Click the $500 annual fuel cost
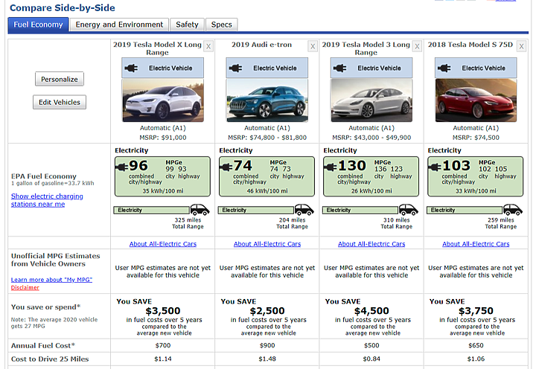 click(371, 346)
